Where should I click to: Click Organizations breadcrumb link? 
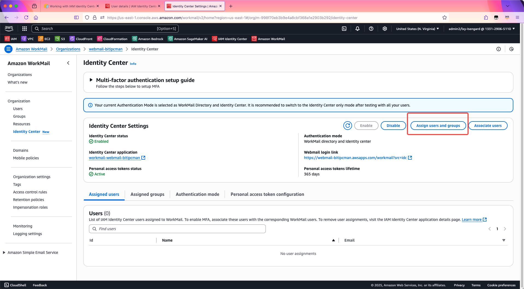click(68, 49)
